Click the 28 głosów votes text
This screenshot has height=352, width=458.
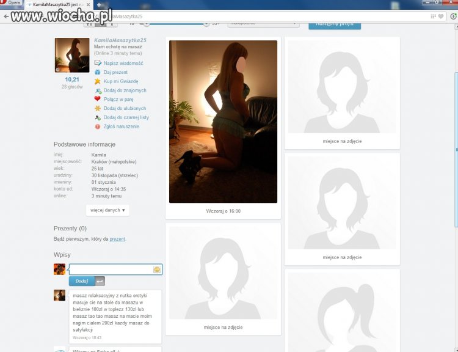pyautogui.click(x=72, y=87)
